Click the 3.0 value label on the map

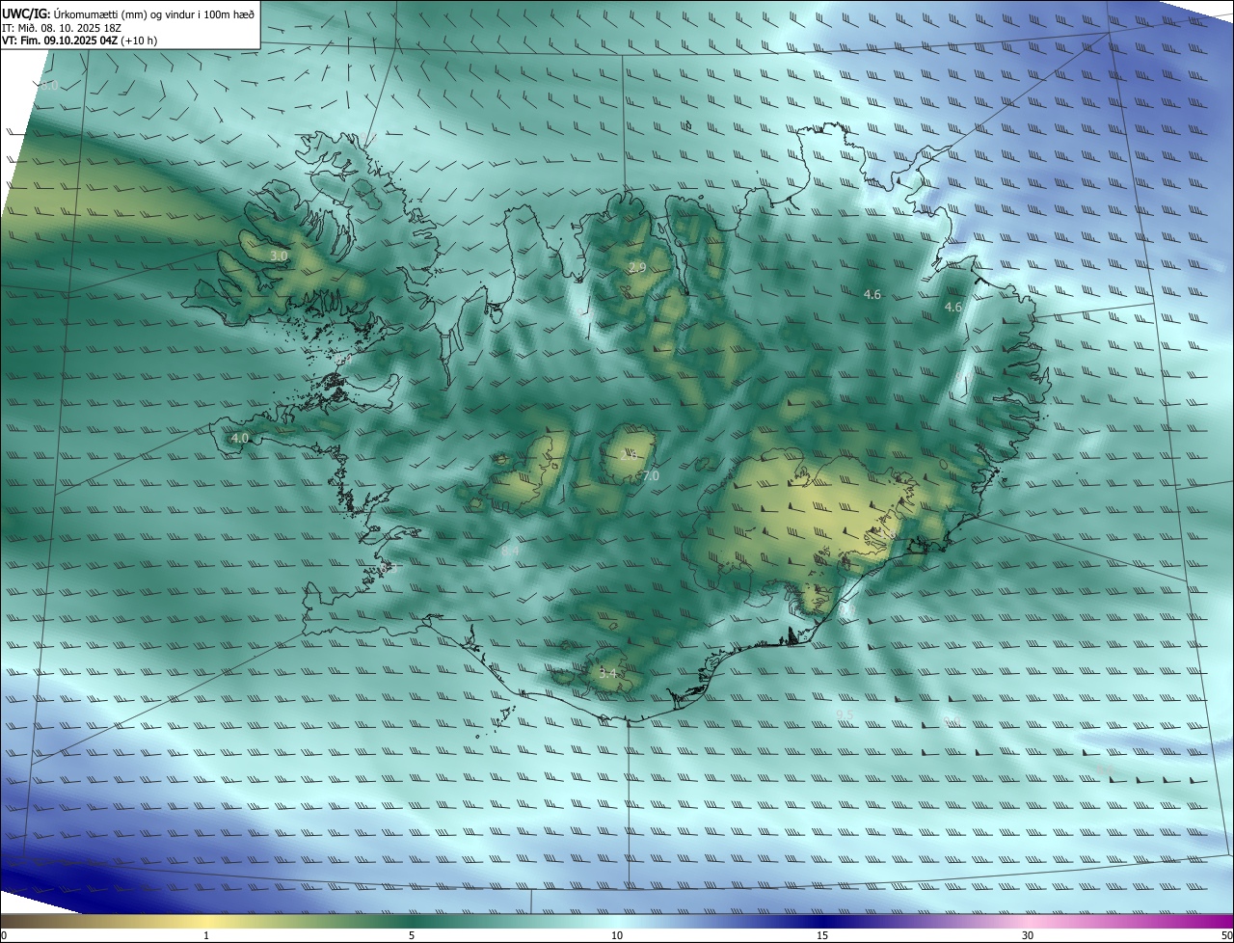tap(279, 256)
